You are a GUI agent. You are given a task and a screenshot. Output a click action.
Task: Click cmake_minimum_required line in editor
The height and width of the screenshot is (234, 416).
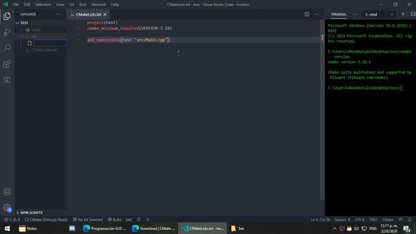[129, 29]
